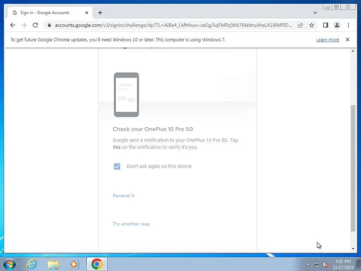The width and height of the screenshot is (361, 271).
Task: Click the vertical scrollbar thumb
Action: pyautogui.click(x=353, y=168)
